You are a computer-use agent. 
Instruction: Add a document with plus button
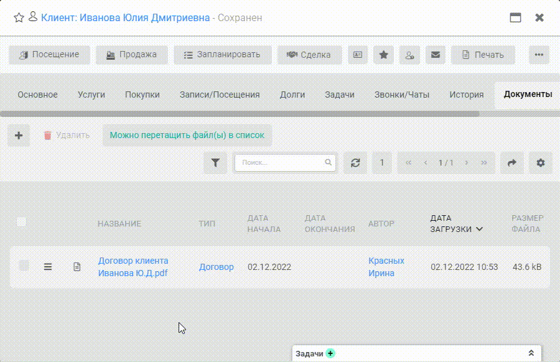(x=19, y=136)
